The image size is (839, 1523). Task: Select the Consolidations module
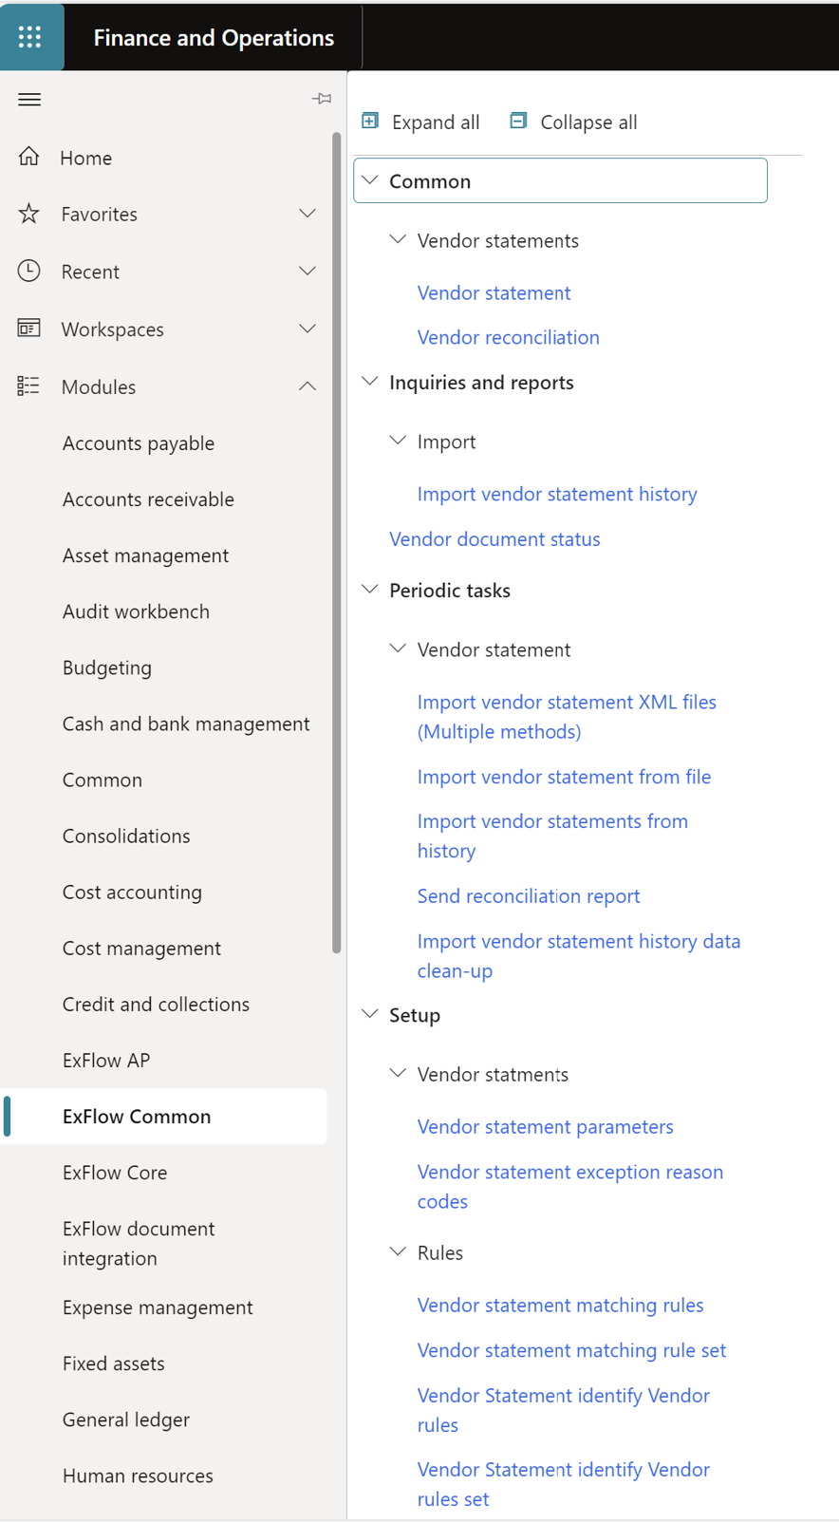(x=126, y=836)
